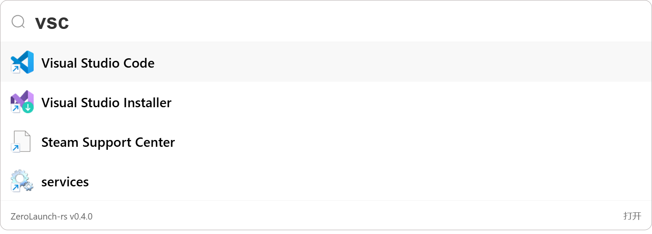Click the small gear on the services icon
This screenshot has height=234, width=652.
29,187
